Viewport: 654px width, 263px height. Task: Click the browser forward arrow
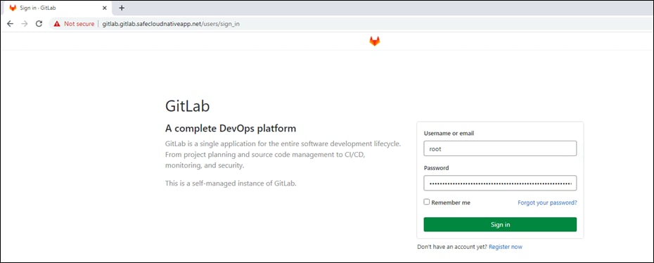point(25,24)
